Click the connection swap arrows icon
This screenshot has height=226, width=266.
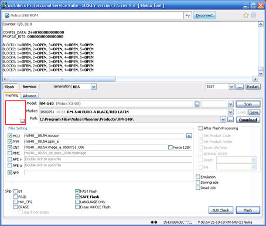tap(187, 16)
